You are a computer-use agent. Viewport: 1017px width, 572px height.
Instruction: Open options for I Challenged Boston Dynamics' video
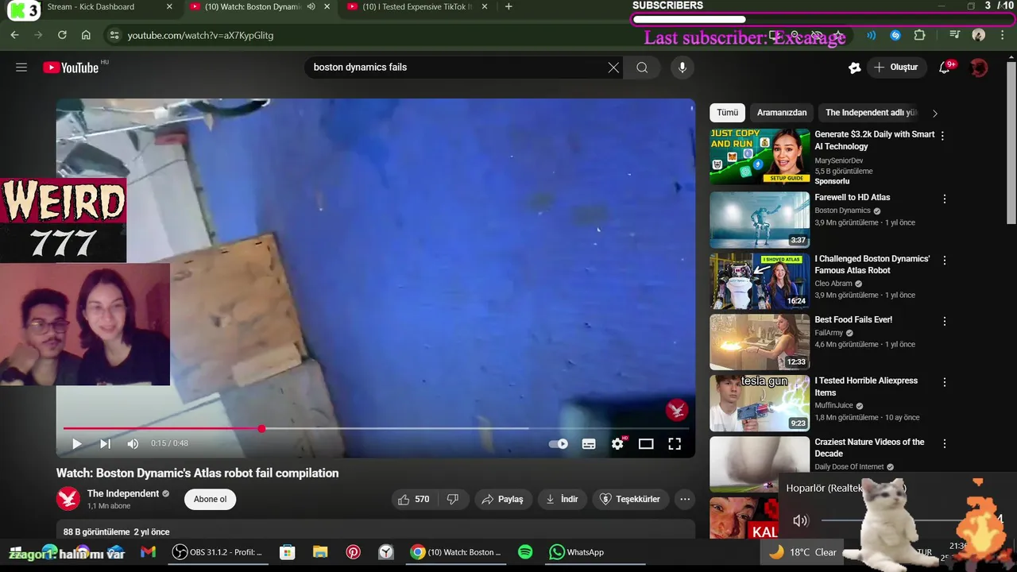pyautogui.click(x=945, y=260)
